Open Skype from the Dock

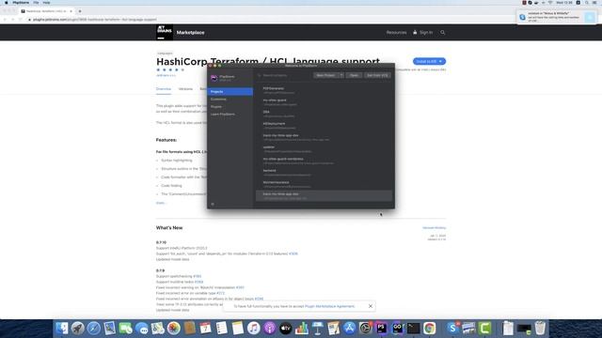click(x=452, y=328)
